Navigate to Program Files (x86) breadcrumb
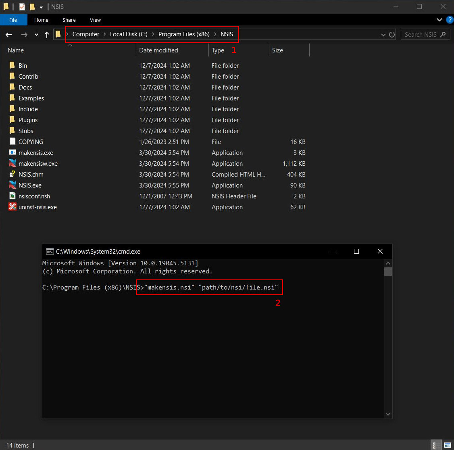The height and width of the screenshot is (450, 454). click(184, 34)
